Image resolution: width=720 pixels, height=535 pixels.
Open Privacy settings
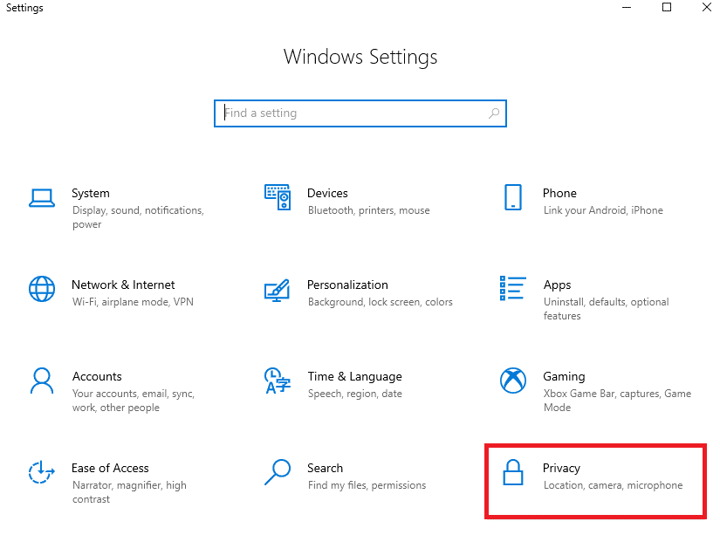[561, 468]
